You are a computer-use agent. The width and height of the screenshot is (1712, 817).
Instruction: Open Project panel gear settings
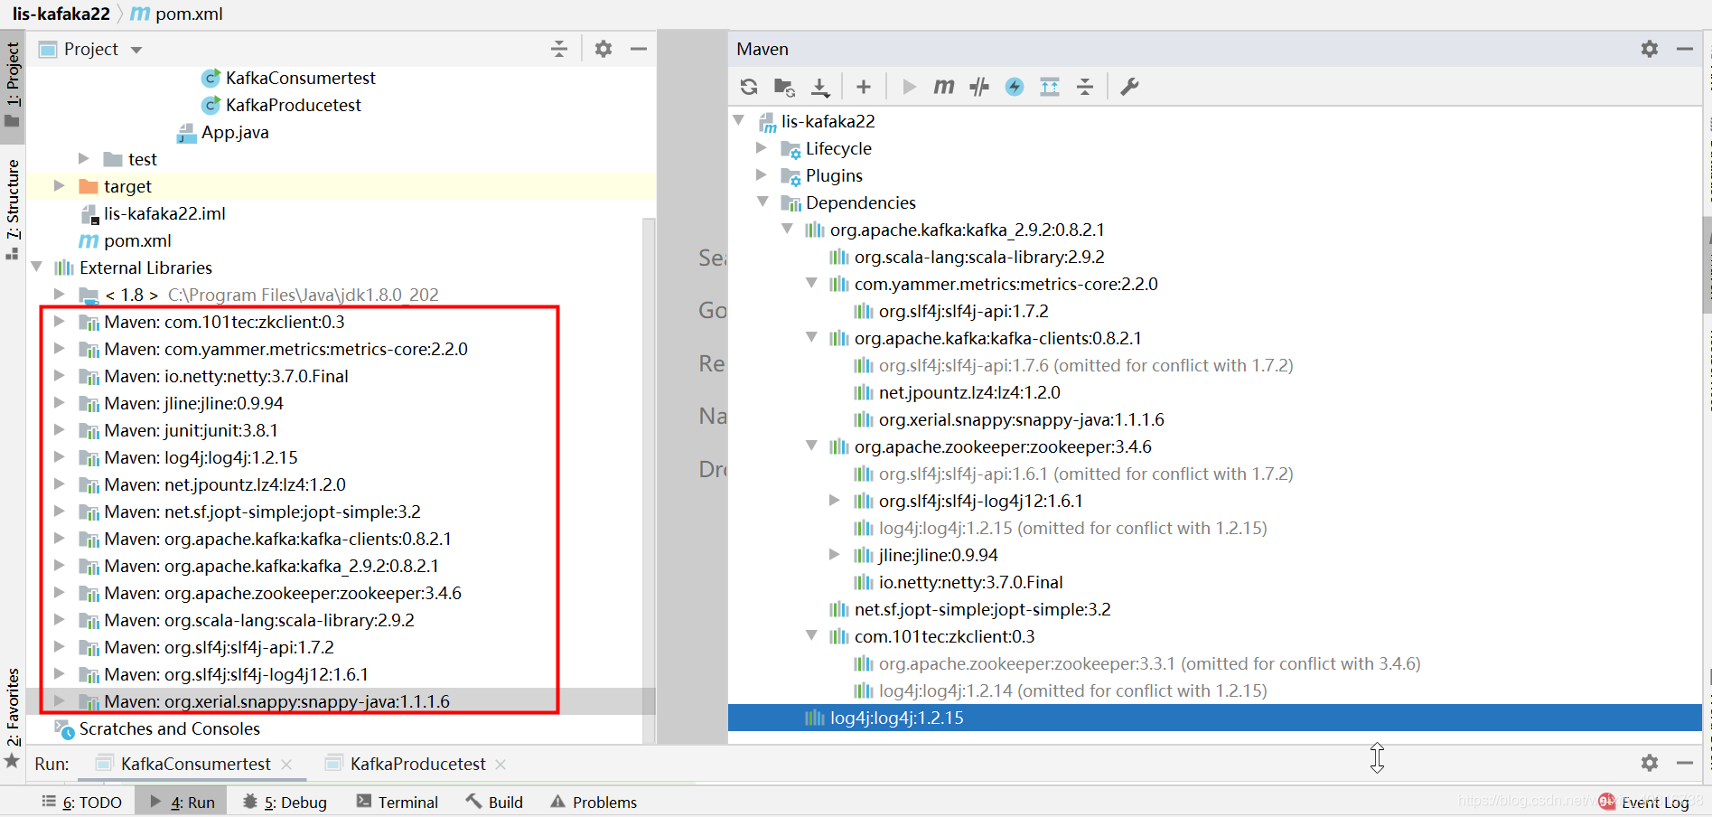(x=603, y=49)
